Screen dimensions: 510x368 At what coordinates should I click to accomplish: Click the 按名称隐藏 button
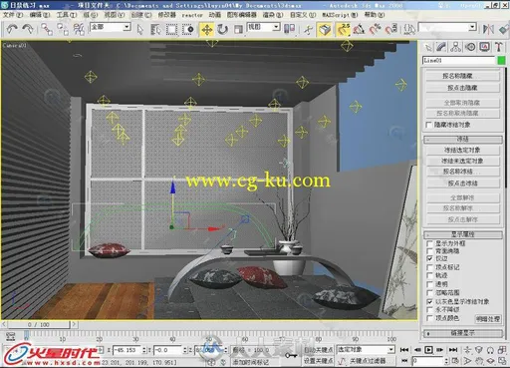point(462,76)
